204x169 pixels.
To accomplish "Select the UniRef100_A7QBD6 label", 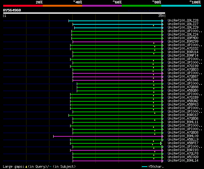I will tap(183, 119).
